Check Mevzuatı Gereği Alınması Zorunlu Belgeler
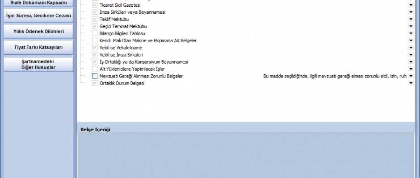This screenshot has width=420, height=178. 95,76
